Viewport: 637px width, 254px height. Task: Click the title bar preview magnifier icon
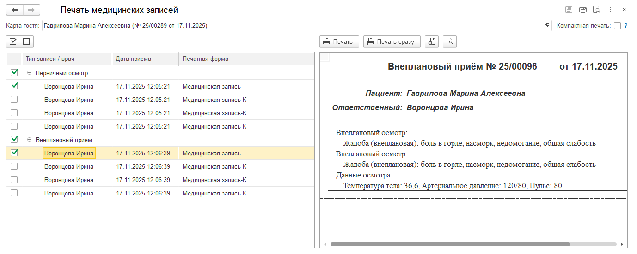596,10
